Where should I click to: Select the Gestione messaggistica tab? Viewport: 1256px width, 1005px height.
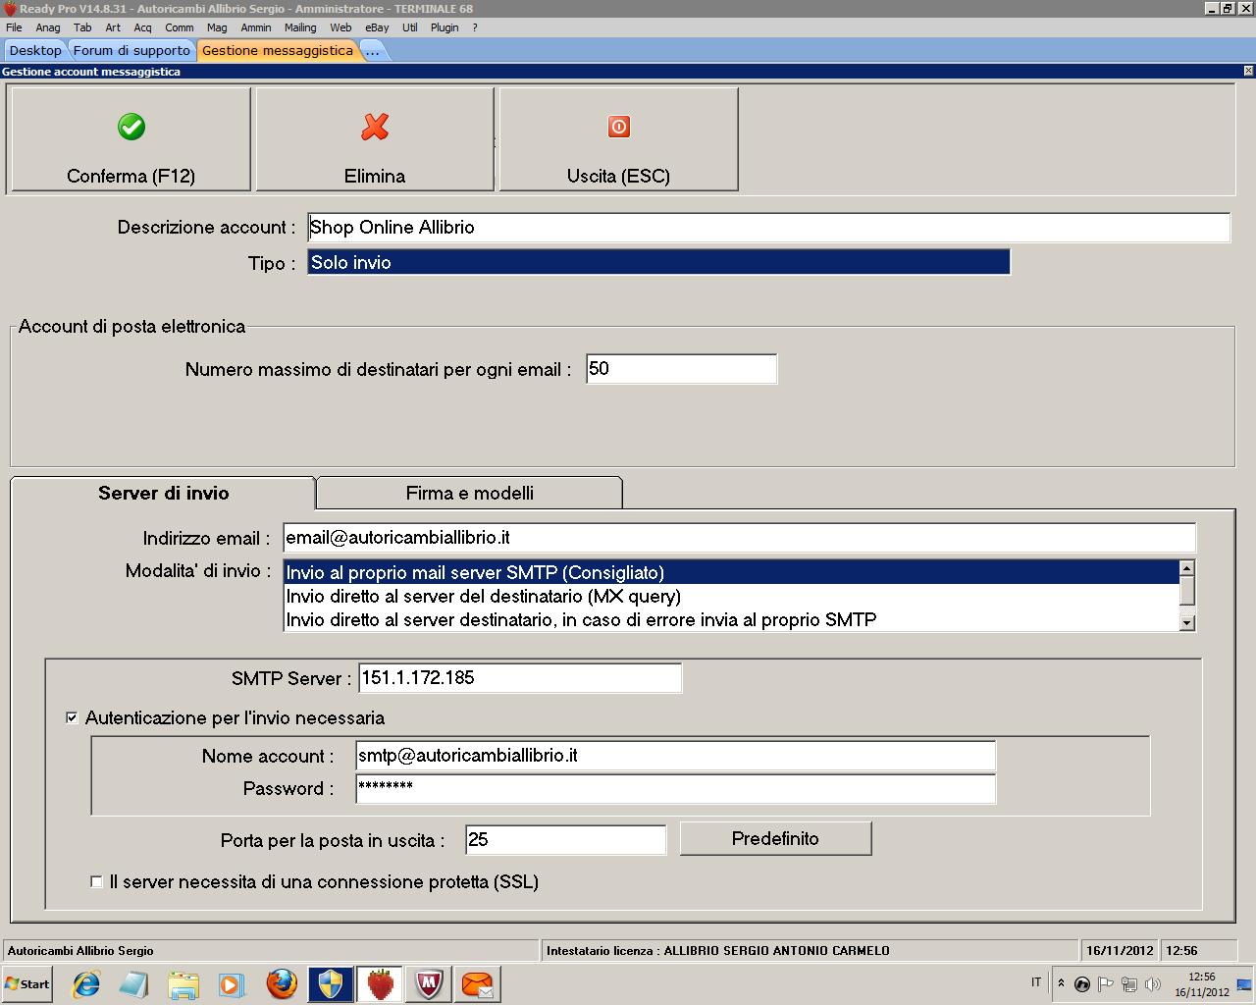(x=278, y=50)
